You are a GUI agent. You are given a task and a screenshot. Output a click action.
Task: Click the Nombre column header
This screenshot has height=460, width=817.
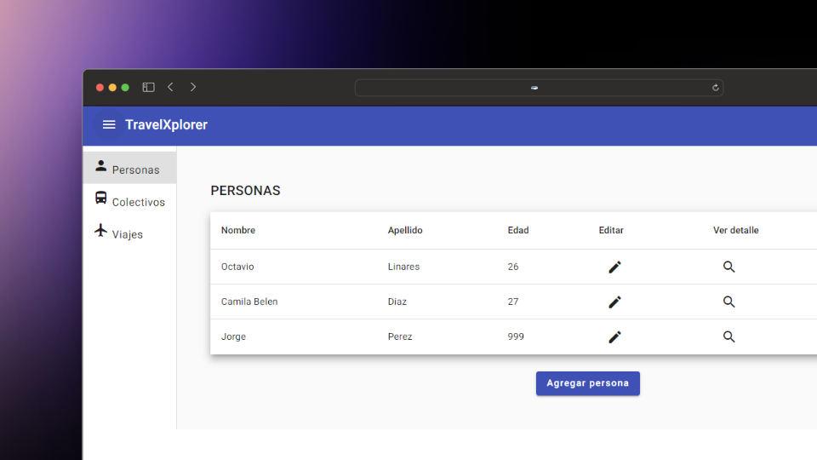click(x=238, y=230)
